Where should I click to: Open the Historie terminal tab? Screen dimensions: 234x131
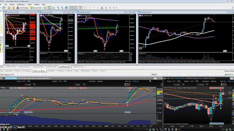(x=18, y=71)
